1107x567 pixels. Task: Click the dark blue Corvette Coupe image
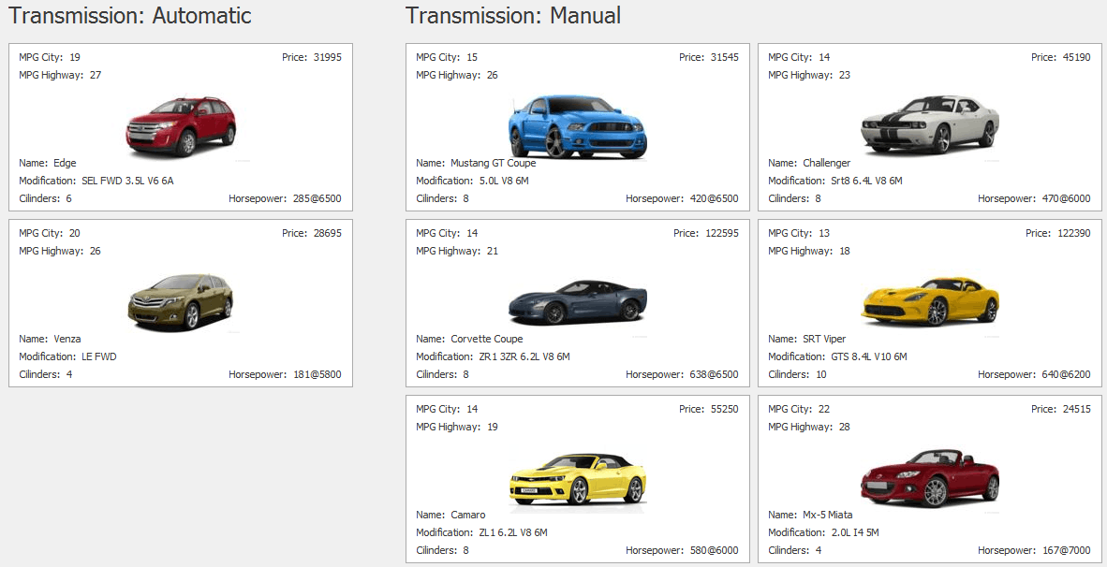pyautogui.click(x=578, y=302)
